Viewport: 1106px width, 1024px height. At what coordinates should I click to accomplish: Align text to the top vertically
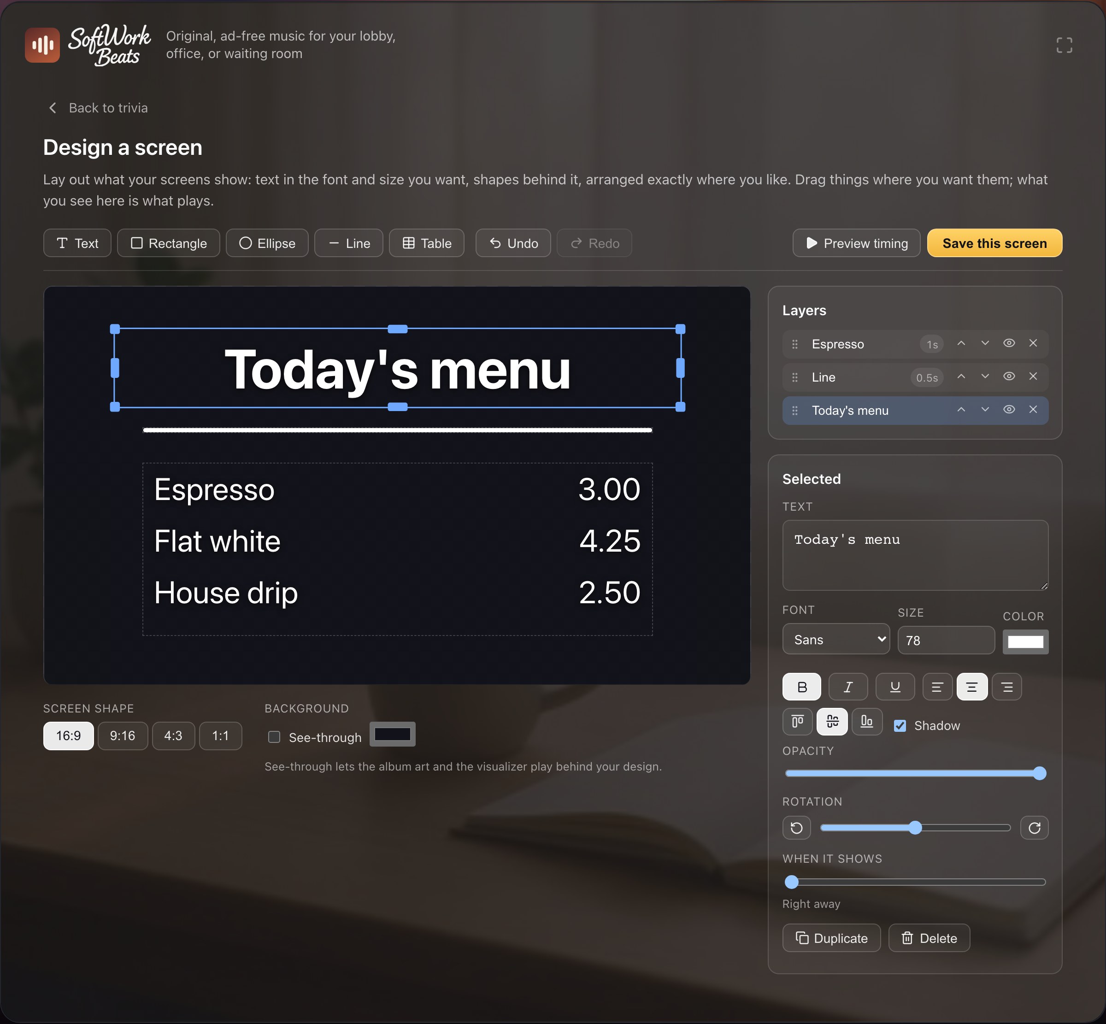click(797, 722)
